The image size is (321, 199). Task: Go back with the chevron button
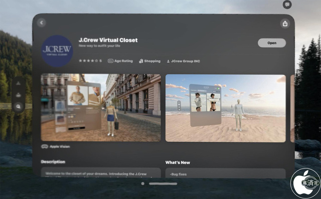[x=42, y=23]
